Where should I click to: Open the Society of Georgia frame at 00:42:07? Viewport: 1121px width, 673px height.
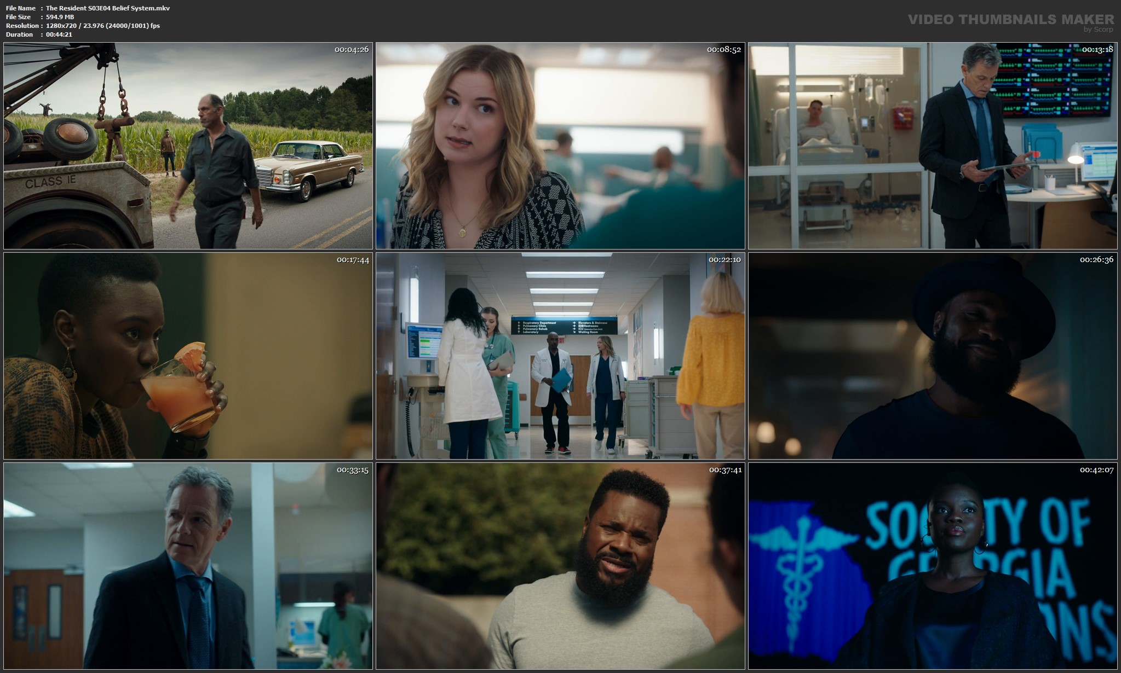coord(933,566)
